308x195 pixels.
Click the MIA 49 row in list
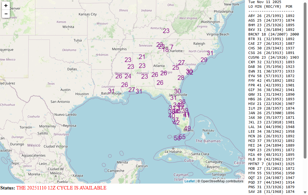point(271,155)
